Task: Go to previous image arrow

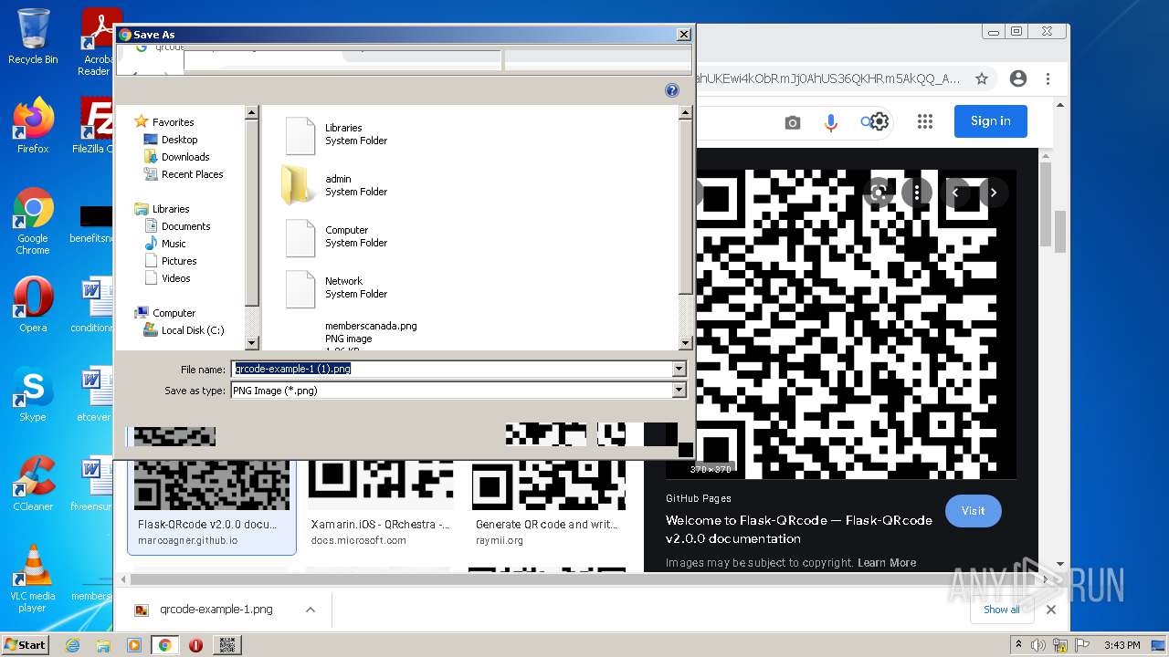Action: tap(955, 193)
